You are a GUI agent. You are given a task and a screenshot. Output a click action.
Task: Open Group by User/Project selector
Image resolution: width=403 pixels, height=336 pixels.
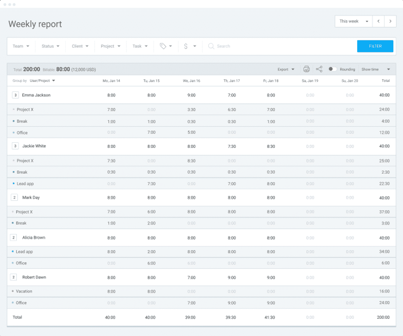(x=42, y=81)
